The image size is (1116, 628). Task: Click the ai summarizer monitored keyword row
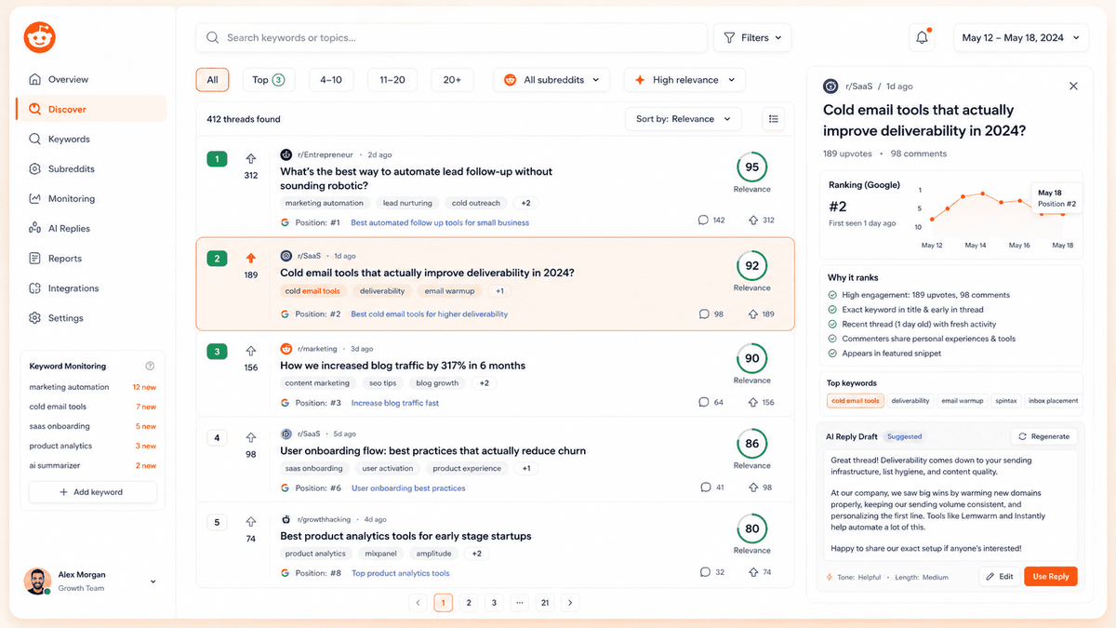point(92,465)
